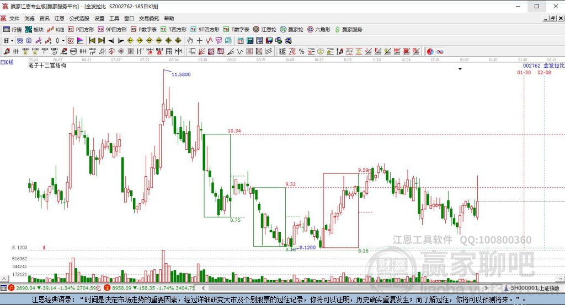Open the 六角形 hexagon tool

318,30
